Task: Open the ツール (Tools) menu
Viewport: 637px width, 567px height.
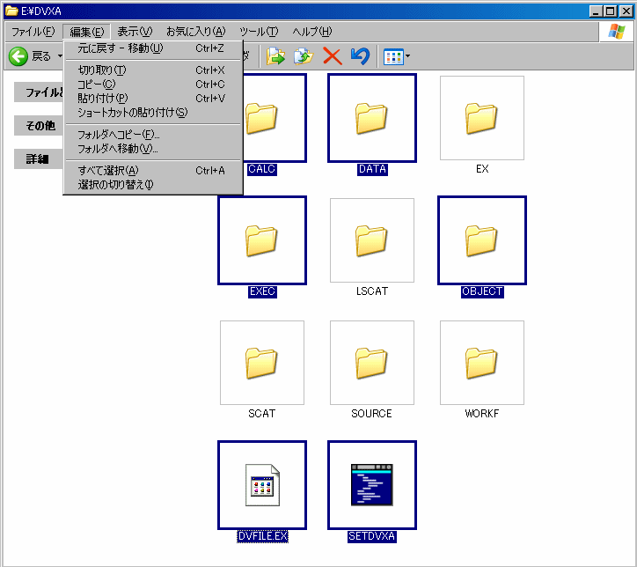Action: 259,32
